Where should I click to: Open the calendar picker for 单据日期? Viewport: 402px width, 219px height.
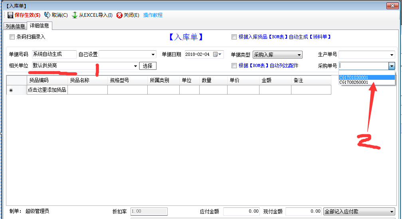click(x=216, y=55)
